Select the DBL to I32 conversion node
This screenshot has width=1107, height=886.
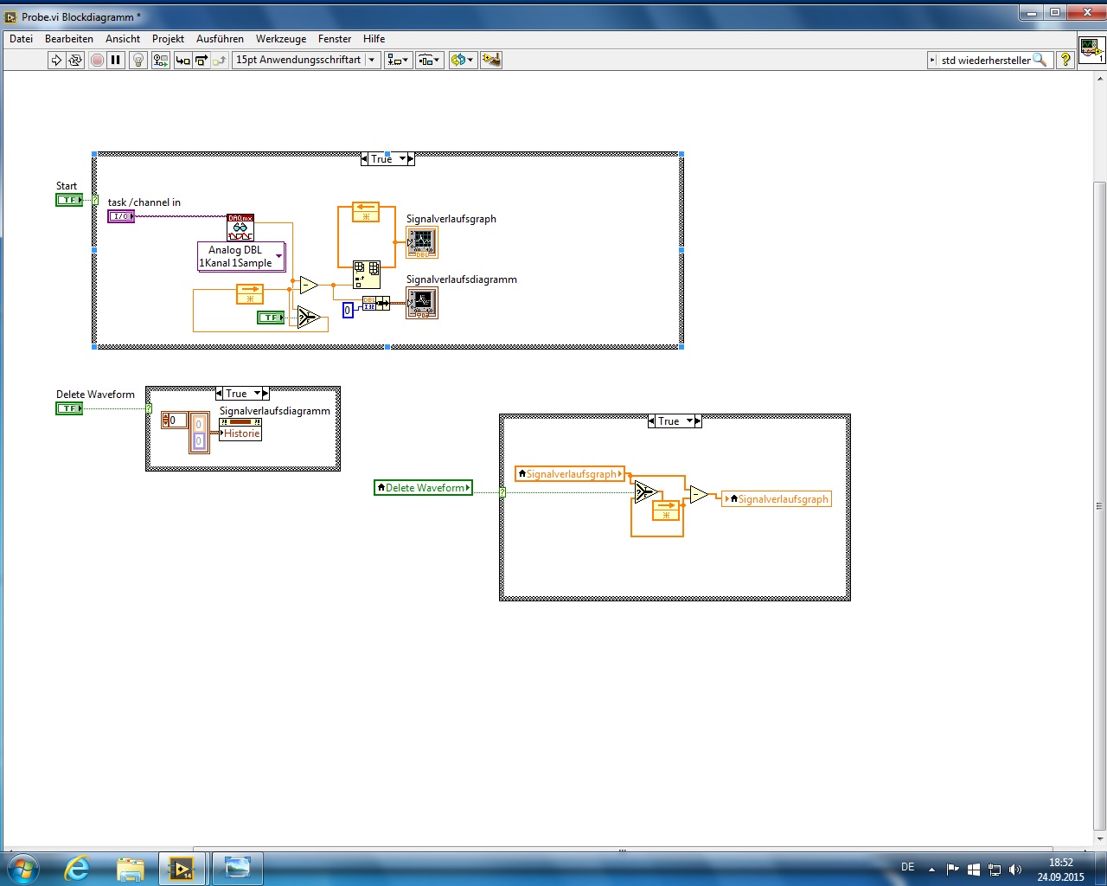coord(376,303)
